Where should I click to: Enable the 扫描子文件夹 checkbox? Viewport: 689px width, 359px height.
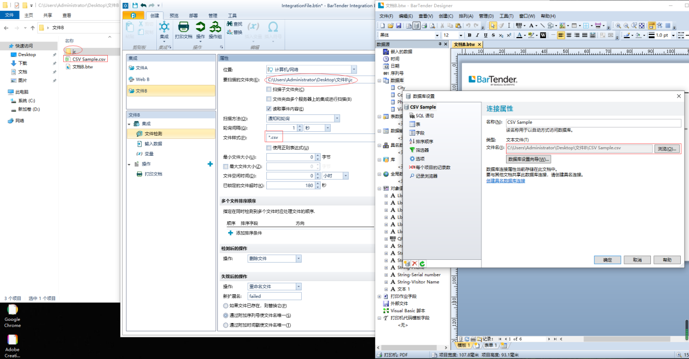click(x=269, y=89)
